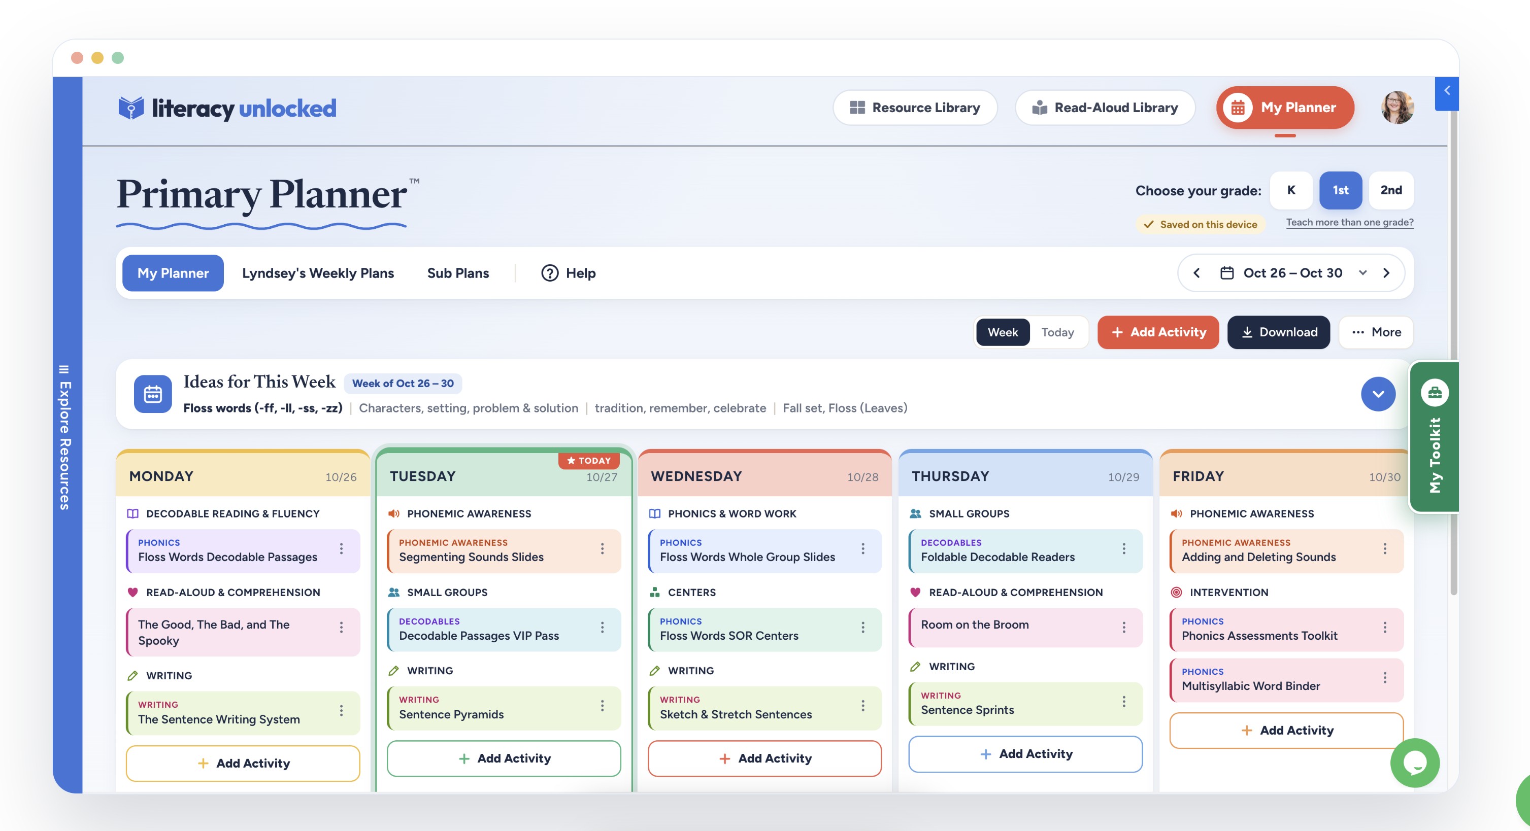Screen dimensions: 1530x831
Task: Select 2nd grade
Action: [x=1390, y=191]
